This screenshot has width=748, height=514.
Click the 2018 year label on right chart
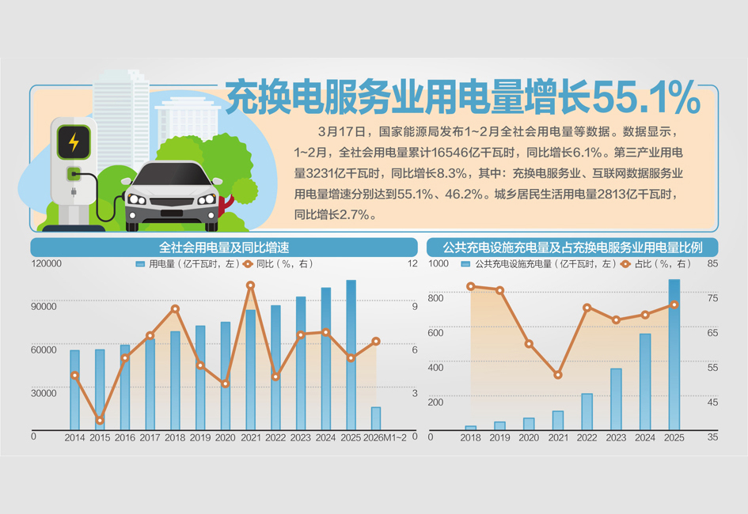click(x=473, y=436)
